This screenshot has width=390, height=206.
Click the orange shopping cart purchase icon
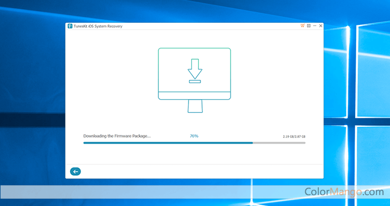[302, 25]
